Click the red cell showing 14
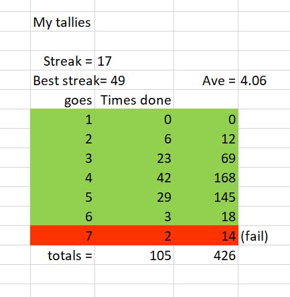 (206, 235)
